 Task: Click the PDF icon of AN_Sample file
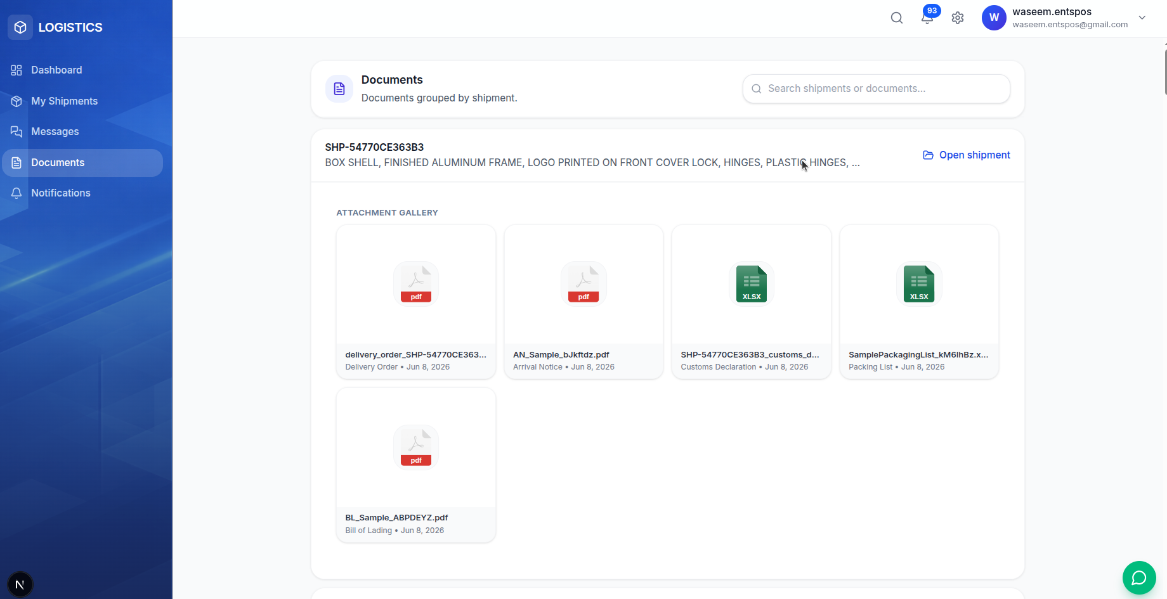point(583,283)
